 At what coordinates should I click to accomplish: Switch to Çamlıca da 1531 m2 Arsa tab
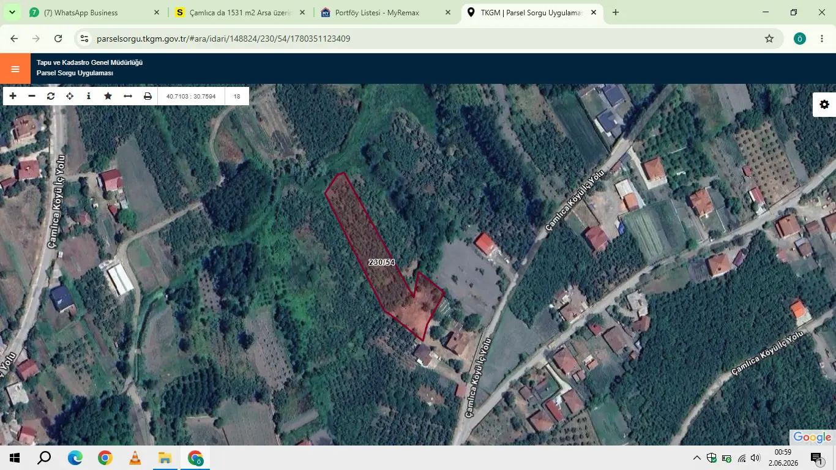coord(240,12)
